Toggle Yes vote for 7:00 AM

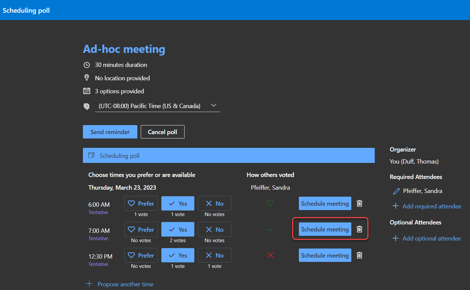point(178,229)
